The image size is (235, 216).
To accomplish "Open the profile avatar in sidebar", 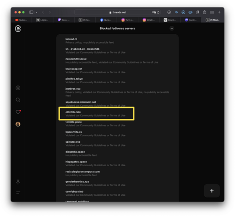I will [18, 124].
